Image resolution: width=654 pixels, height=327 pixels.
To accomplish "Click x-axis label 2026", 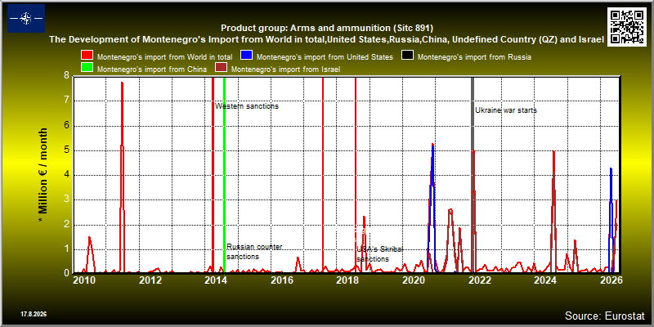I will pyautogui.click(x=612, y=280).
